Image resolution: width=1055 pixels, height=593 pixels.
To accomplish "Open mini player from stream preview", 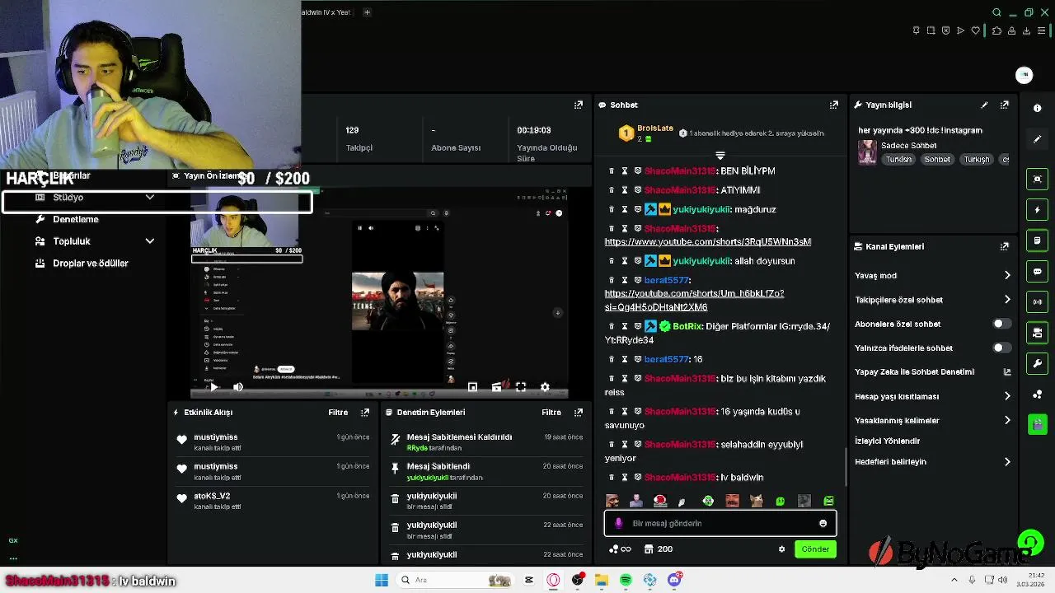I will pos(472,387).
